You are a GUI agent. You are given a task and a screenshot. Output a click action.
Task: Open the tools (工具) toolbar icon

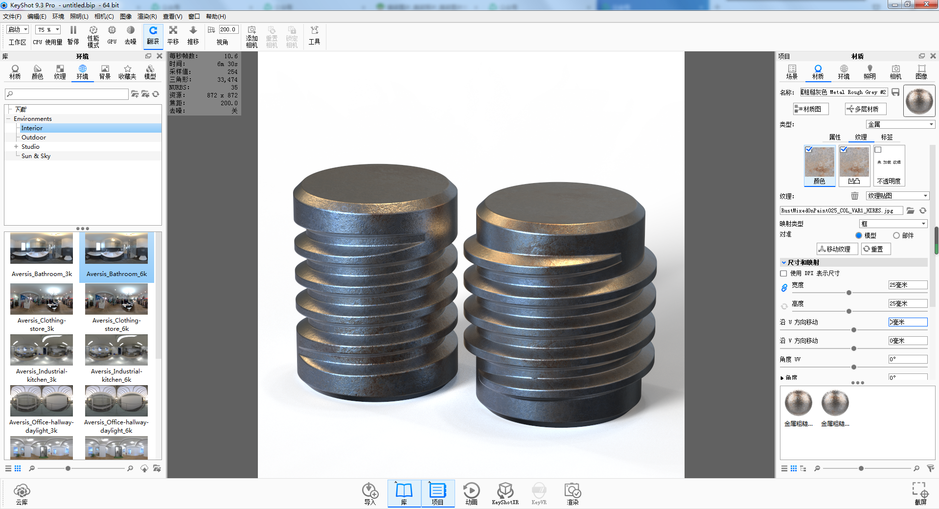click(314, 36)
